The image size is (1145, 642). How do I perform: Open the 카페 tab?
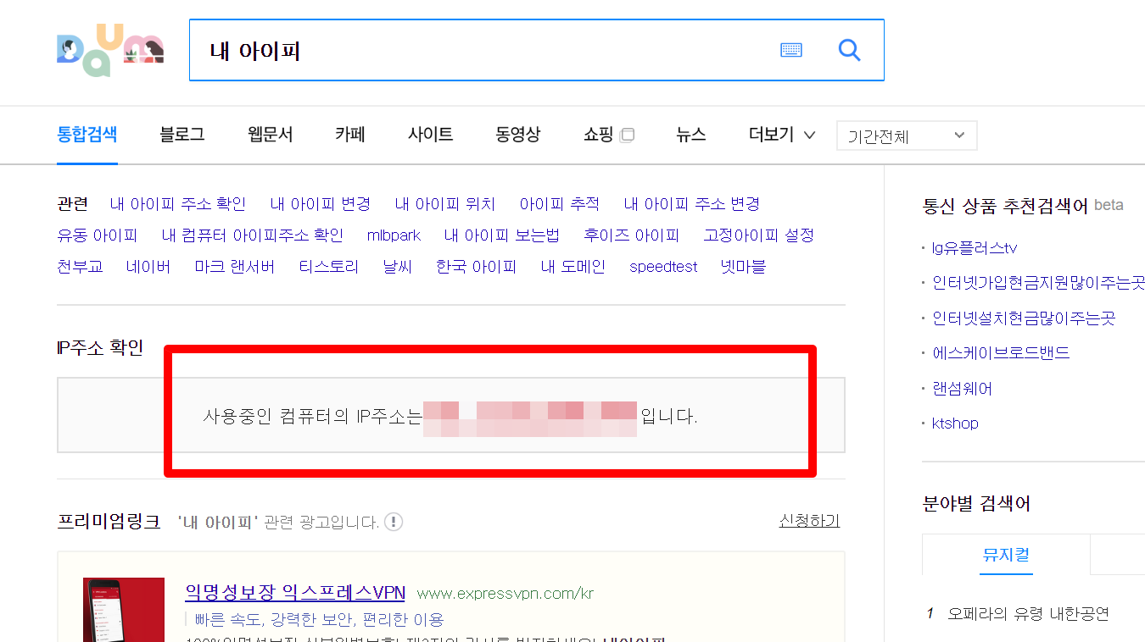pos(349,134)
